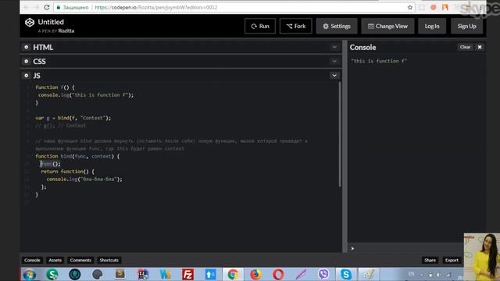Expand the JS editor dropdown arrow
This screenshot has width=500, height=281.
click(334, 76)
